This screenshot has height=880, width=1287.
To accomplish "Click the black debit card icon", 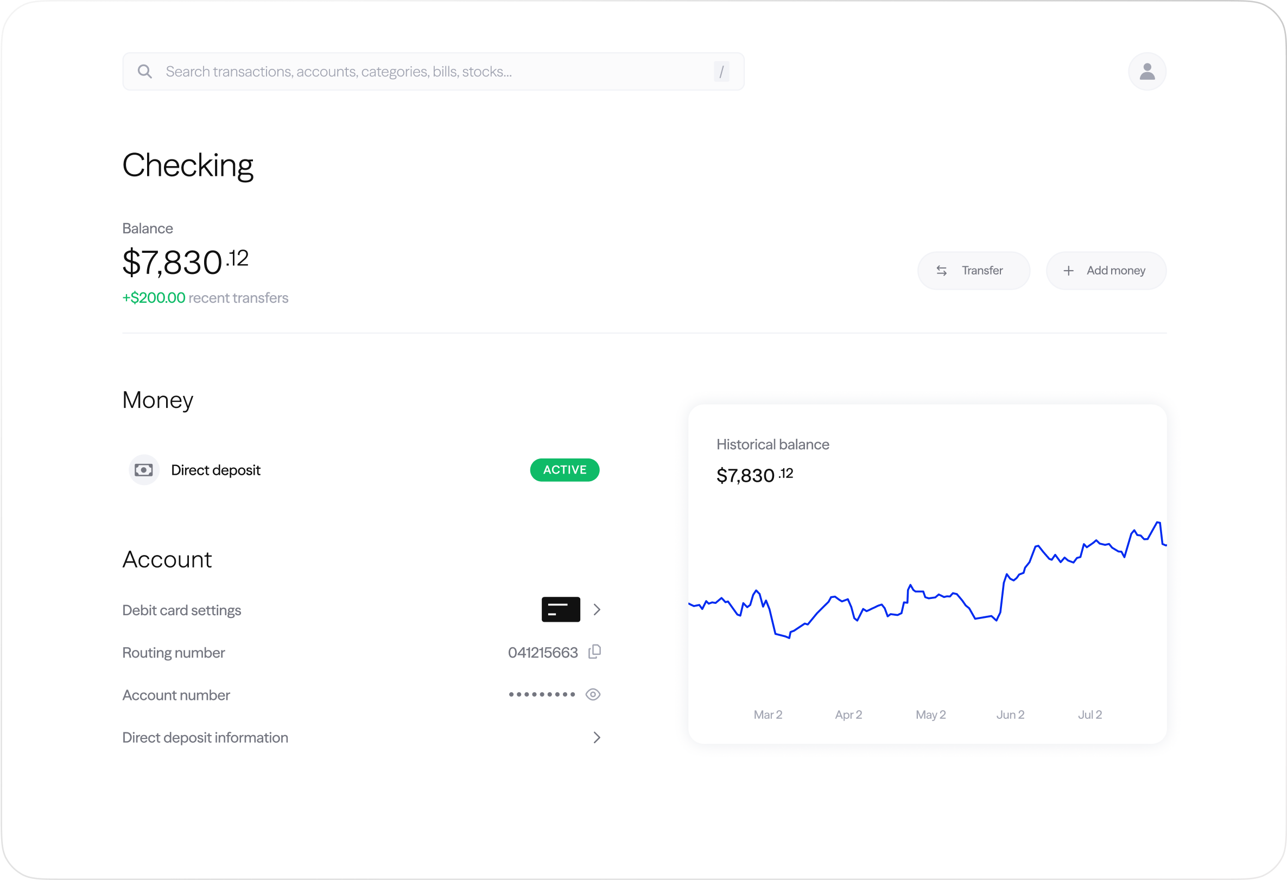I will click(x=560, y=609).
